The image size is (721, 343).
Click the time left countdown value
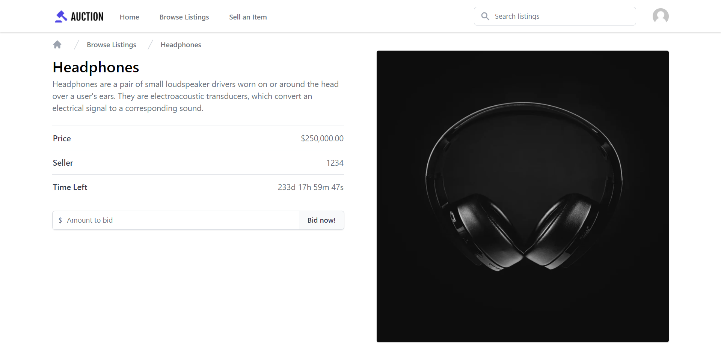[x=310, y=187]
